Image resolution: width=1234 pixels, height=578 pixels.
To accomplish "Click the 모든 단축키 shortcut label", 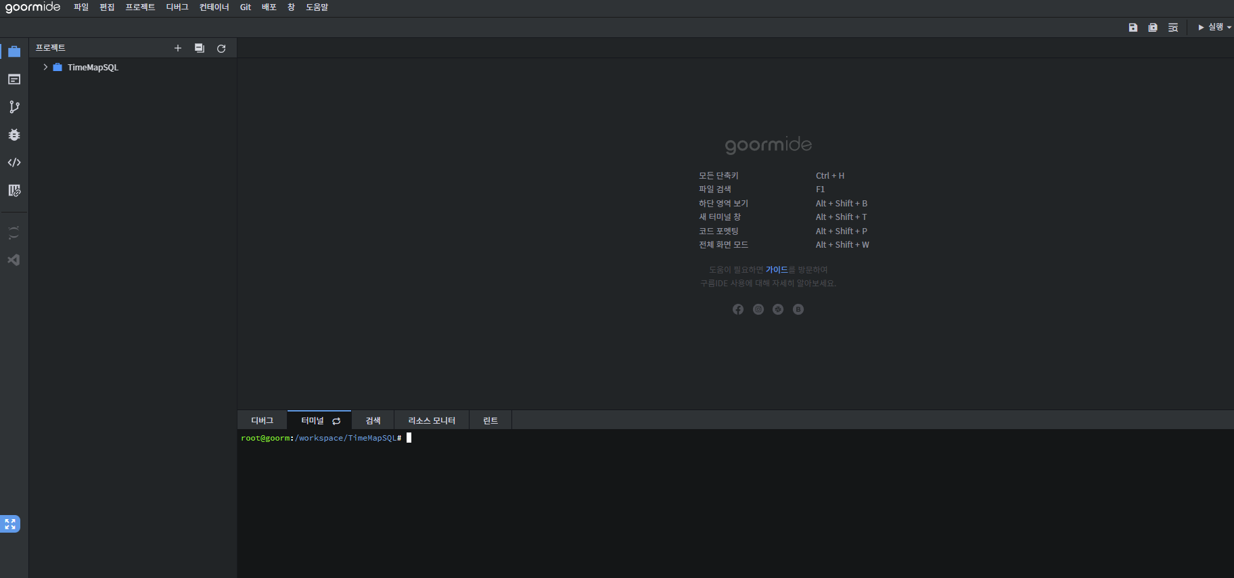I will (x=718, y=175).
